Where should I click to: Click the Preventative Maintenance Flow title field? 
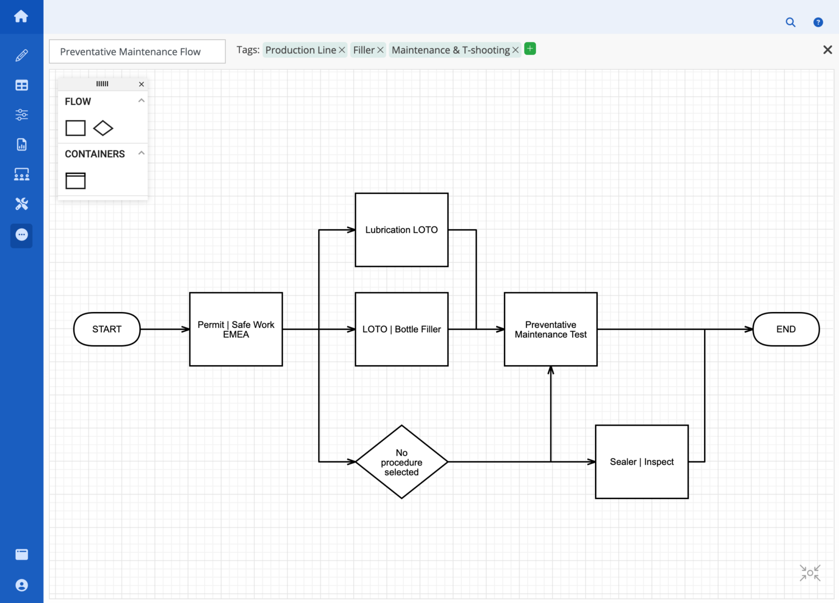click(137, 51)
